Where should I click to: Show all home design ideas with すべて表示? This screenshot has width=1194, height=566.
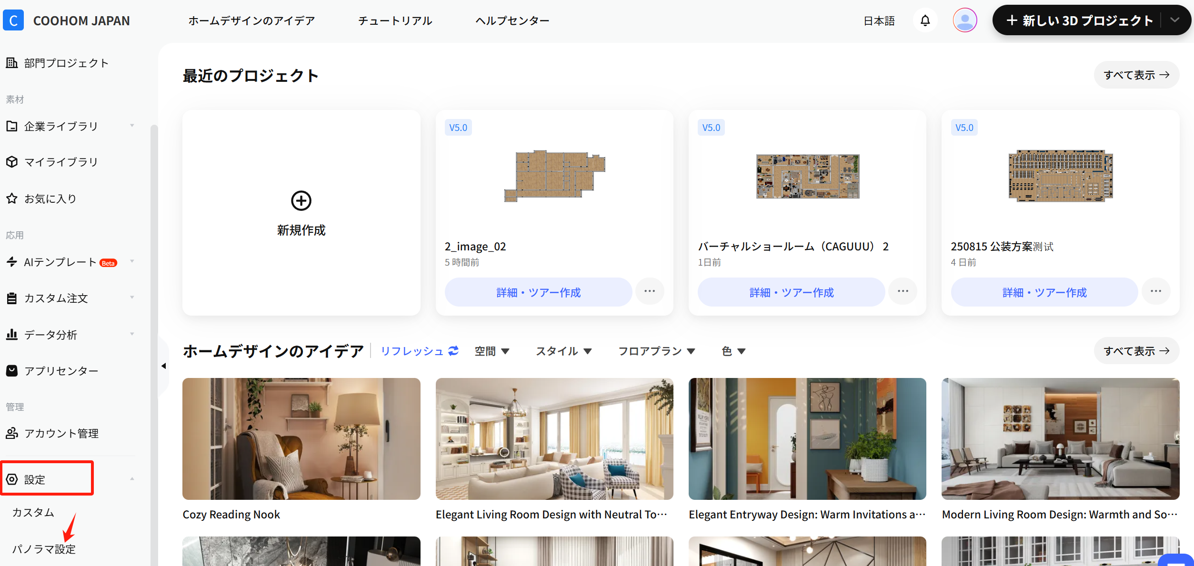(x=1136, y=351)
